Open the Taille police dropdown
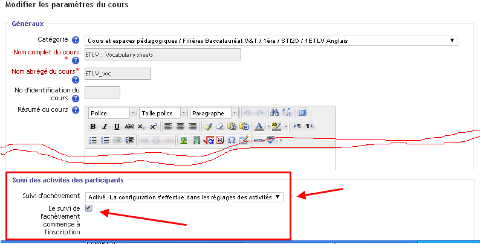This screenshot has height=244, width=480. click(x=163, y=113)
